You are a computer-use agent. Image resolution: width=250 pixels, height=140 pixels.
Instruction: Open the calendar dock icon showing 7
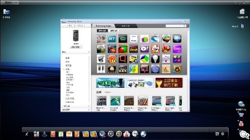pos(61,134)
